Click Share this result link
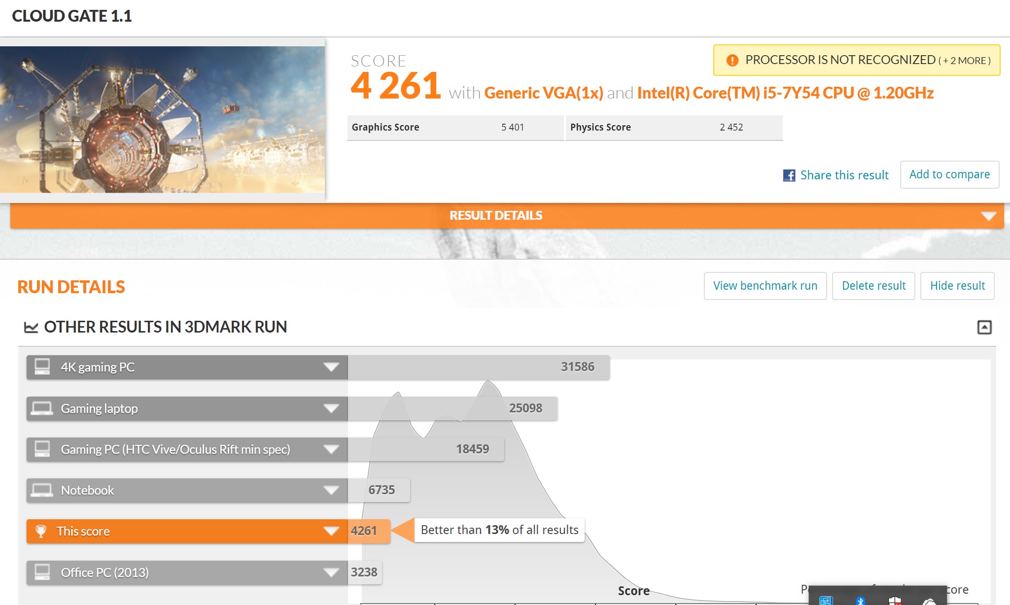 click(x=844, y=175)
